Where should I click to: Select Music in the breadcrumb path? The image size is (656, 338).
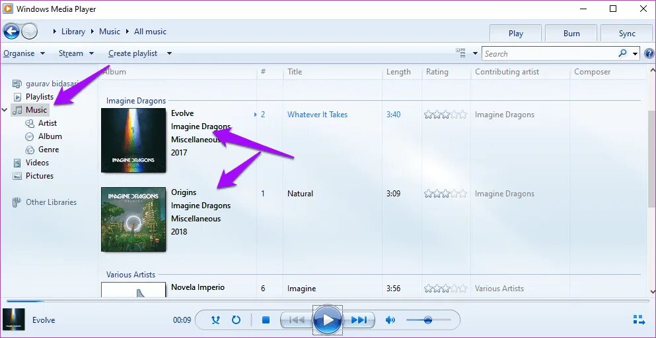pyautogui.click(x=110, y=32)
